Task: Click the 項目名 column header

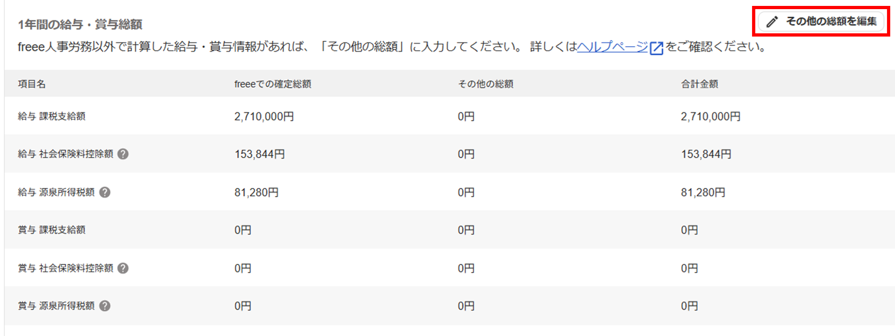Action: coord(32,84)
